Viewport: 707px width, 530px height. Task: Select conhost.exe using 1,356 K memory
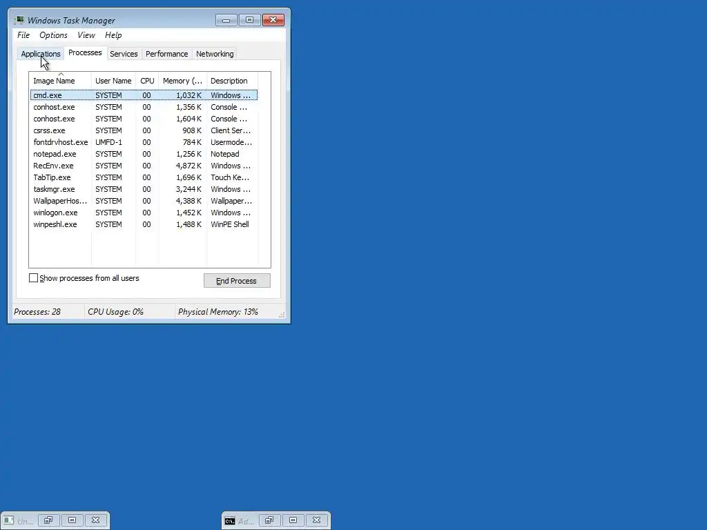(x=144, y=107)
